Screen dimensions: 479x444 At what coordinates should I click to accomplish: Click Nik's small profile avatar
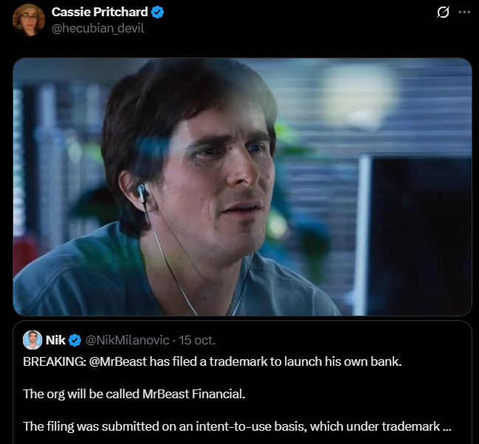tap(32, 340)
